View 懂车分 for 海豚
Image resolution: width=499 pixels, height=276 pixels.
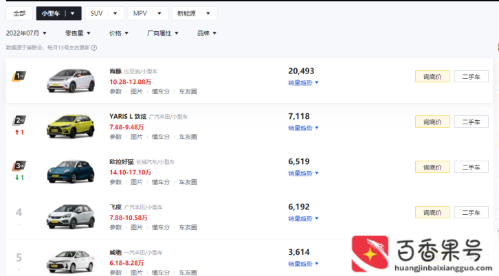[161, 91]
